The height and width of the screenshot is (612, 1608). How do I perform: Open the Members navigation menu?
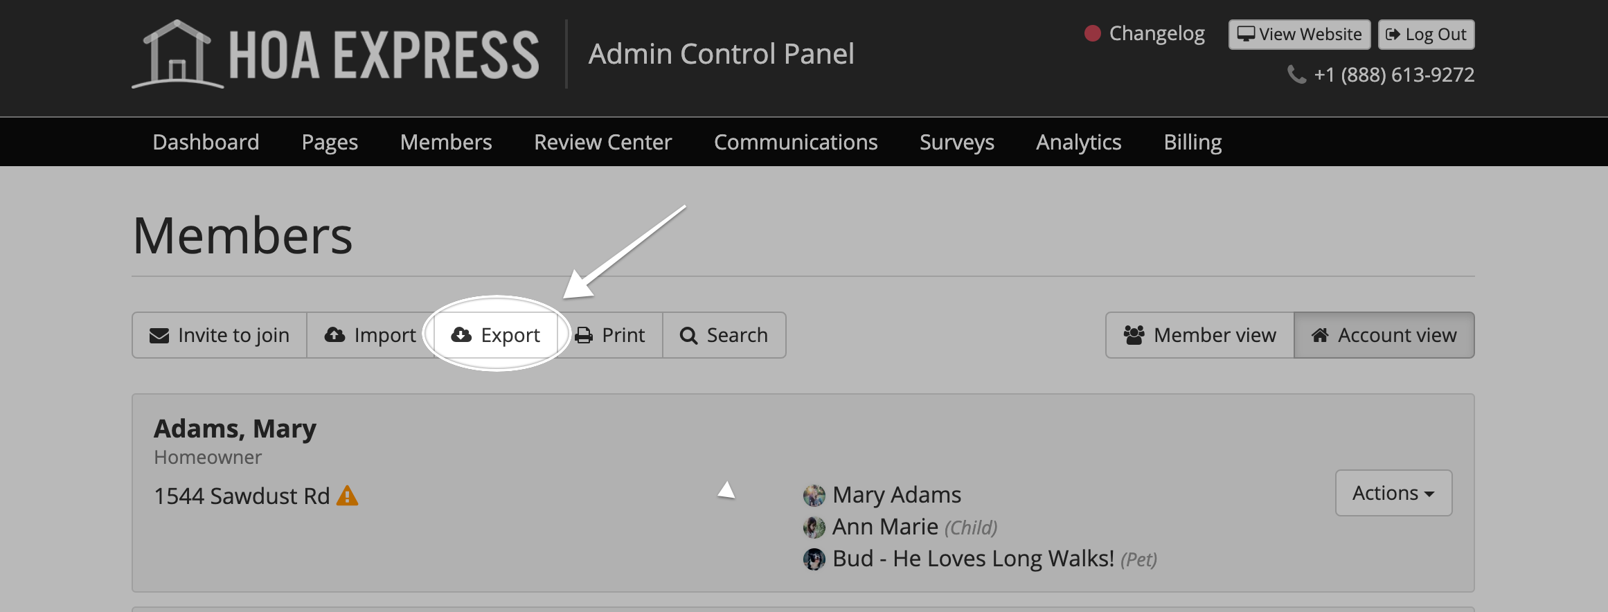click(x=446, y=142)
